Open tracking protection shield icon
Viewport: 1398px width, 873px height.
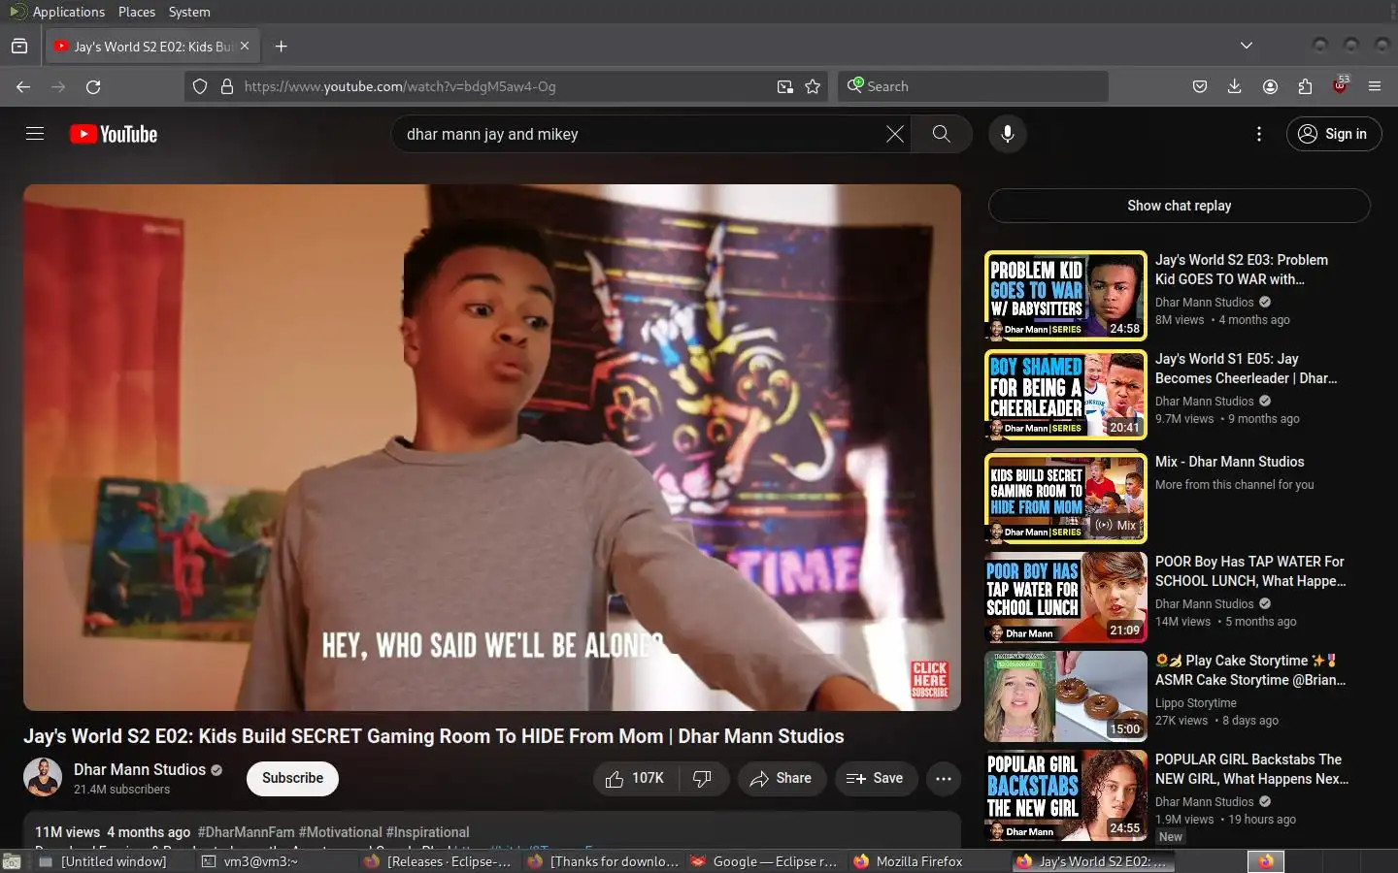(200, 86)
